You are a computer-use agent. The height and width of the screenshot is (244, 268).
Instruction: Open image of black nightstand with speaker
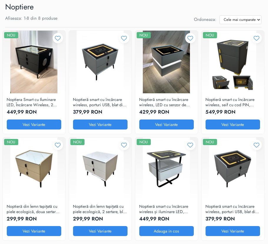click(x=34, y=62)
